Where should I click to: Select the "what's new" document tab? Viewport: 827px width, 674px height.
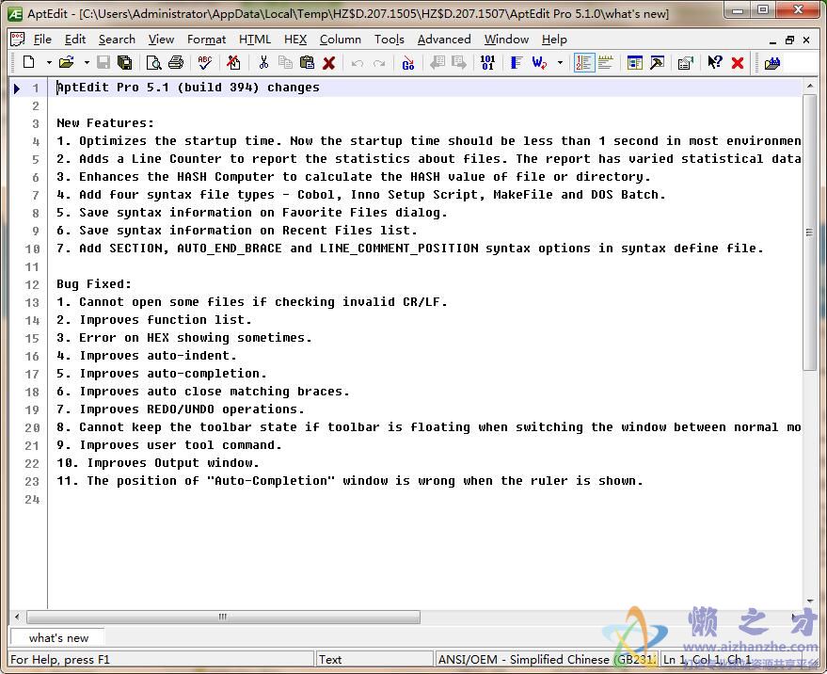tap(58, 638)
